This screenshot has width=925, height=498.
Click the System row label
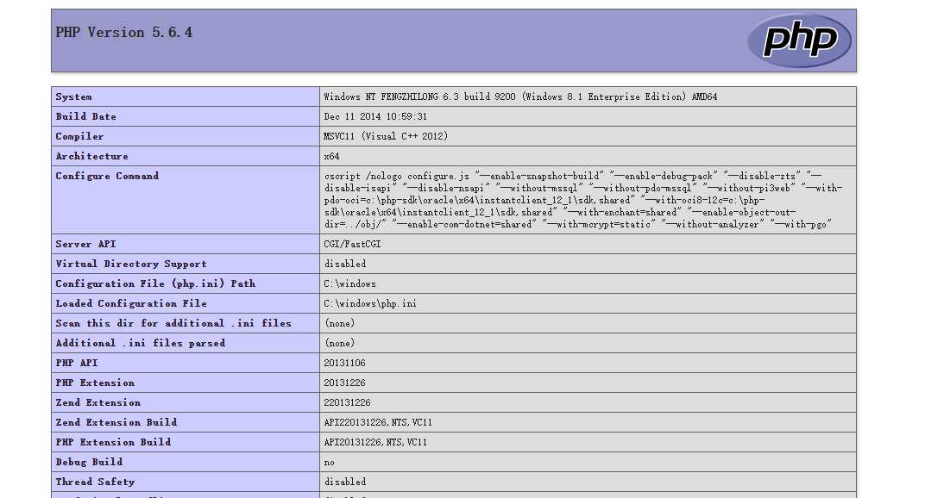coord(73,96)
